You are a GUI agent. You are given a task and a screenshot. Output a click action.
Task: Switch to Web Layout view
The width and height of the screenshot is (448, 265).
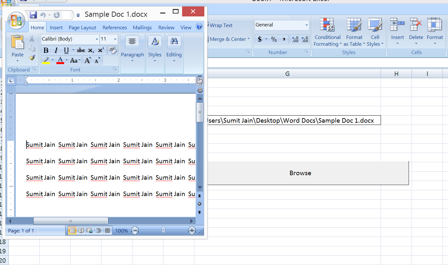click(x=90, y=231)
